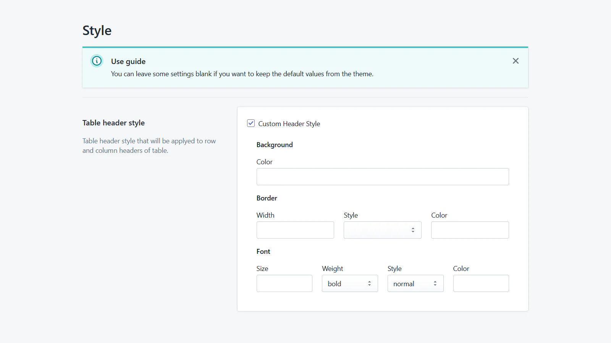Click the stepper arrows on Border Style selector

click(413, 230)
